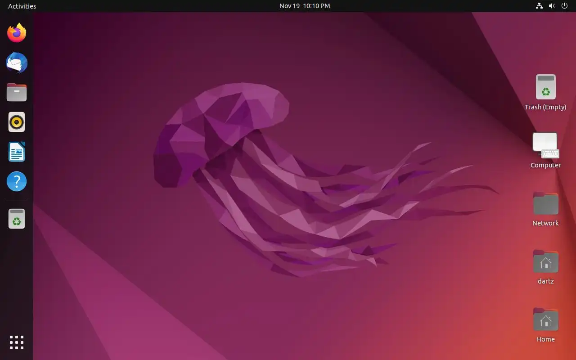Open the Files manager in the dock
The height and width of the screenshot is (360, 576).
tap(17, 92)
